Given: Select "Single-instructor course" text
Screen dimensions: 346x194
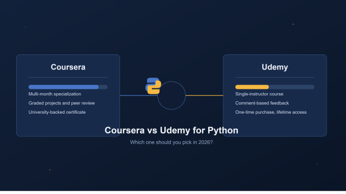Looking at the screenshot, I should click(x=259, y=94).
